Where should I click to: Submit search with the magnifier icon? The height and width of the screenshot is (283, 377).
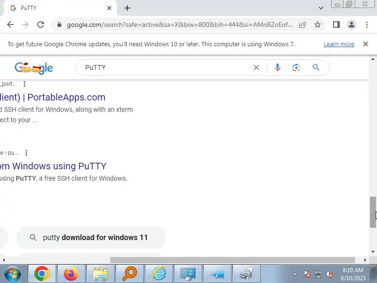(x=316, y=67)
